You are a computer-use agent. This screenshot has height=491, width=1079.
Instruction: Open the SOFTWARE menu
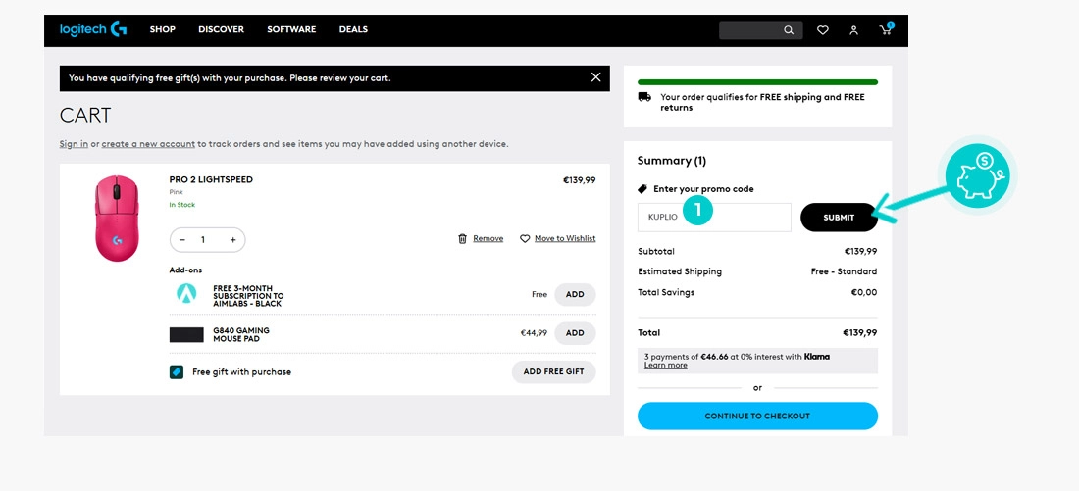tap(291, 29)
